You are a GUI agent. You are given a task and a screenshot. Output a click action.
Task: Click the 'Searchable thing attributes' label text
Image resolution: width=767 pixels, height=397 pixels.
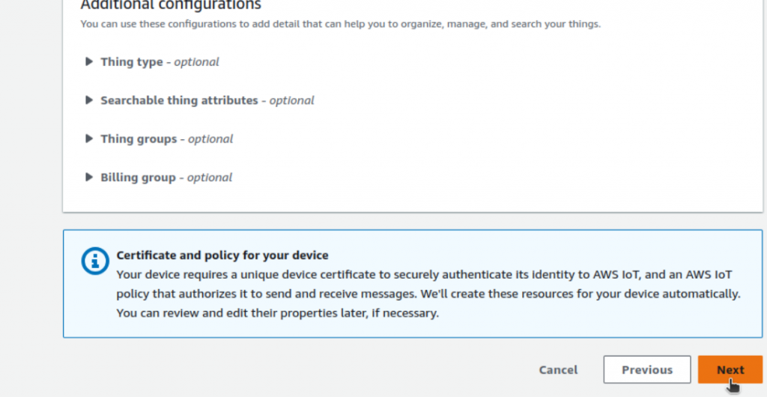pyautogui.click(x=179, y=100)
